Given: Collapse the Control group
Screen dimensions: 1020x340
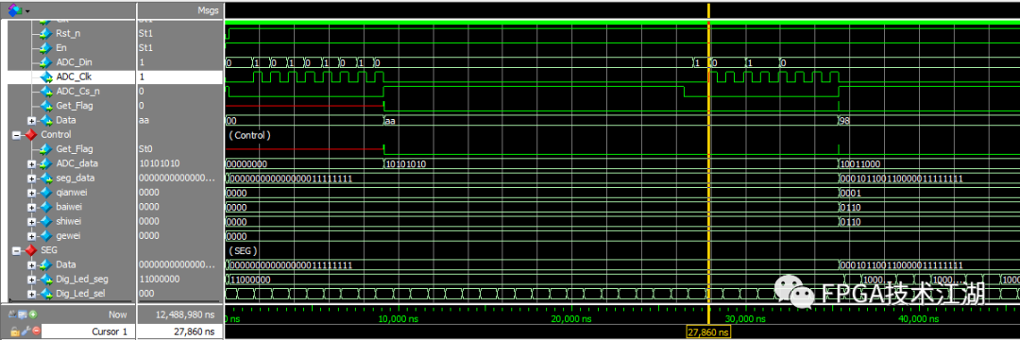Looking at the screenshot, I should click(x=16, y=134).
